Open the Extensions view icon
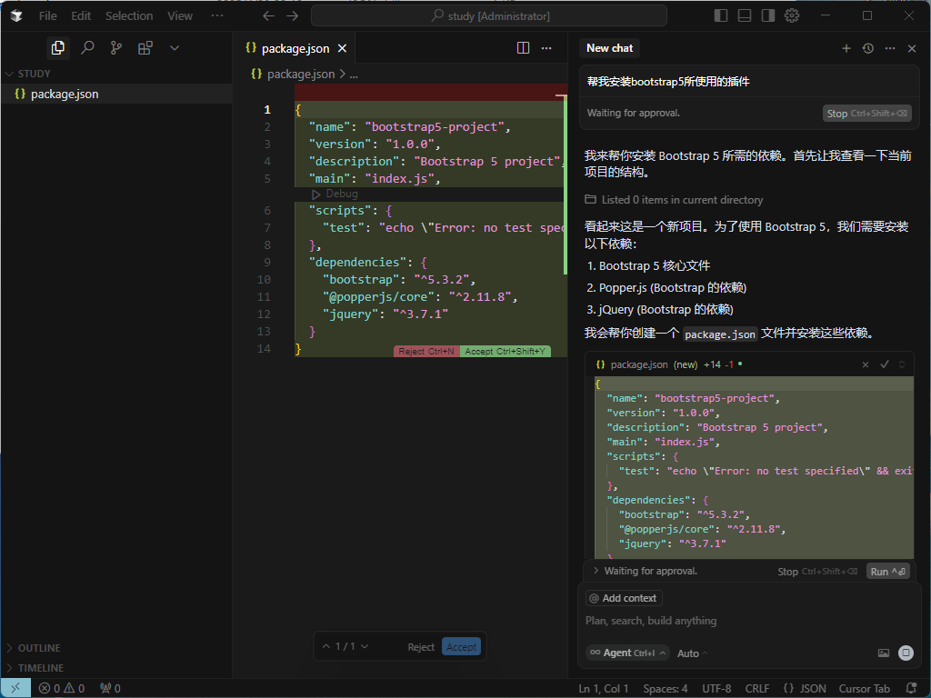The image size is (931, 698). point(145,48)
